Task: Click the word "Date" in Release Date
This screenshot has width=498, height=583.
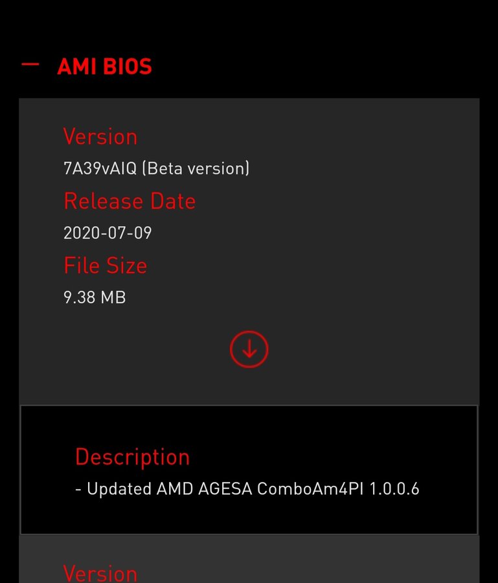Action: pos(173,201)
